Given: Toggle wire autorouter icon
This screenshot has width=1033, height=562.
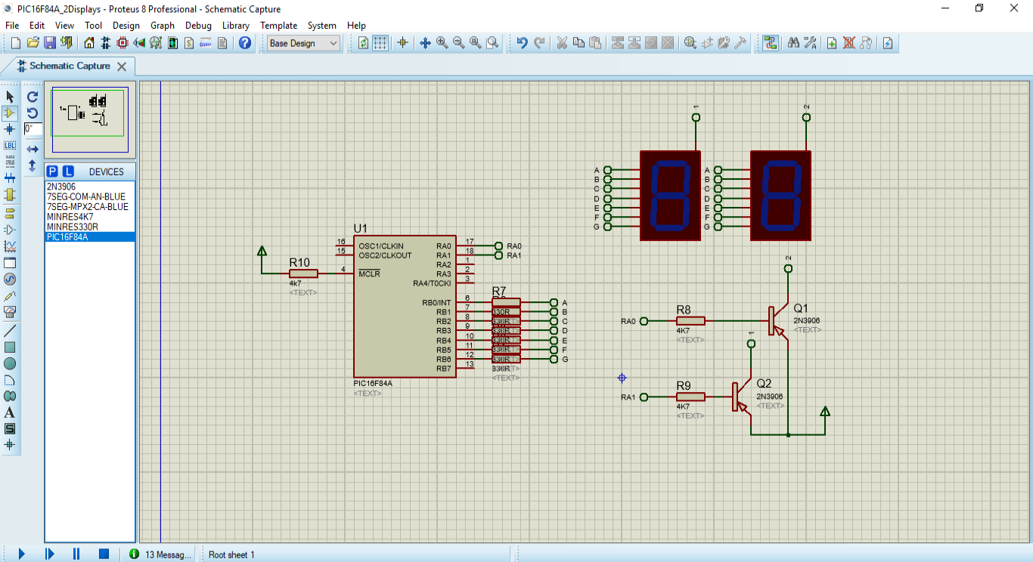Looking at the screenshot, I should tap(771, 43).
